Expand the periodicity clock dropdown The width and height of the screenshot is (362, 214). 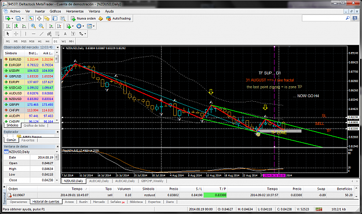coord(83,26)
